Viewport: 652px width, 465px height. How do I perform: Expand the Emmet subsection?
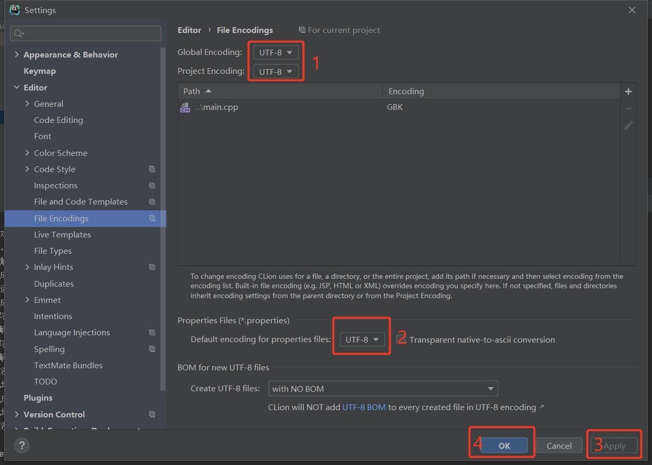pyautogui.click(x=27, y=300)
